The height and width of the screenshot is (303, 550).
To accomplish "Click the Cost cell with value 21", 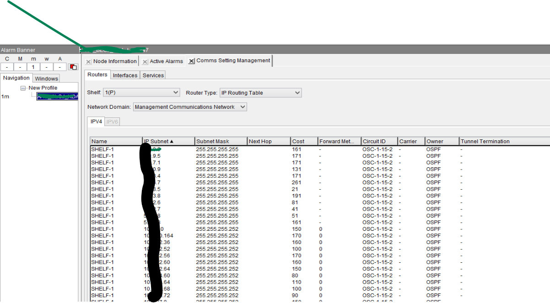I will click(x=295, y=189).
